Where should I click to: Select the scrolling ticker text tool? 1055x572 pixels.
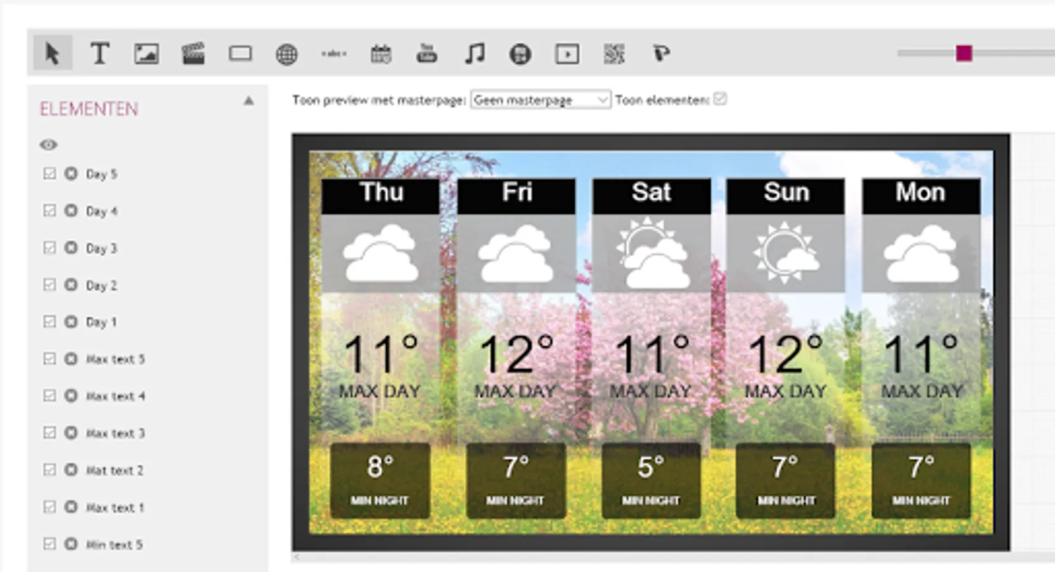[333, 54]
